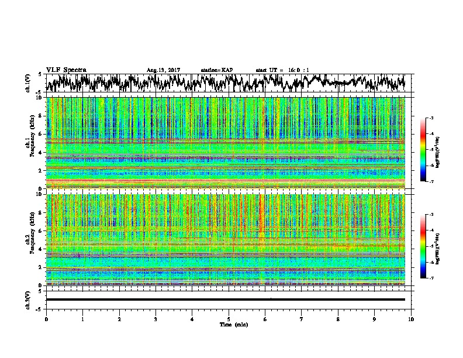Click the ch.3 flat black signal line
463x358 pixels.
(226, 300)
